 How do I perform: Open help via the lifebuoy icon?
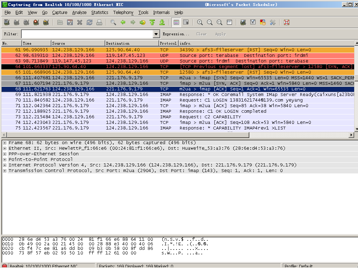(287, 22)
